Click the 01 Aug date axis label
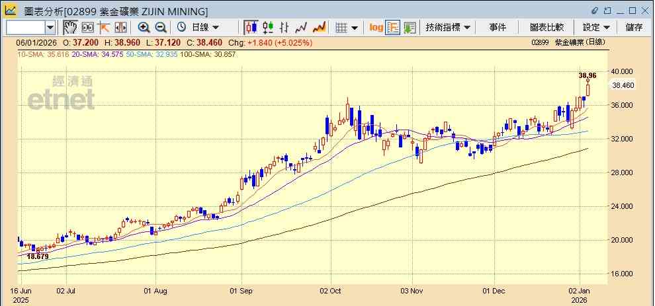The image size is (655, 306). pyautogui.click(x=155, y=291)
